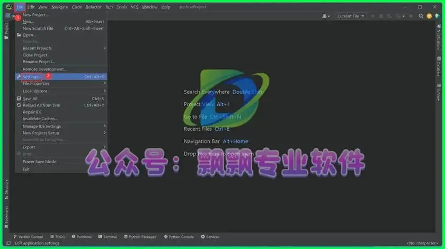Click the tool windows quick access icon in status bar
Viewport: 445px width, 249px height.
(x=8, y=243)
